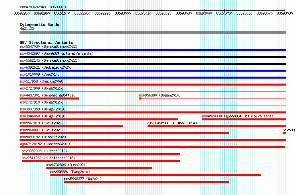Click the red bar under esv996380

[156, 175]
